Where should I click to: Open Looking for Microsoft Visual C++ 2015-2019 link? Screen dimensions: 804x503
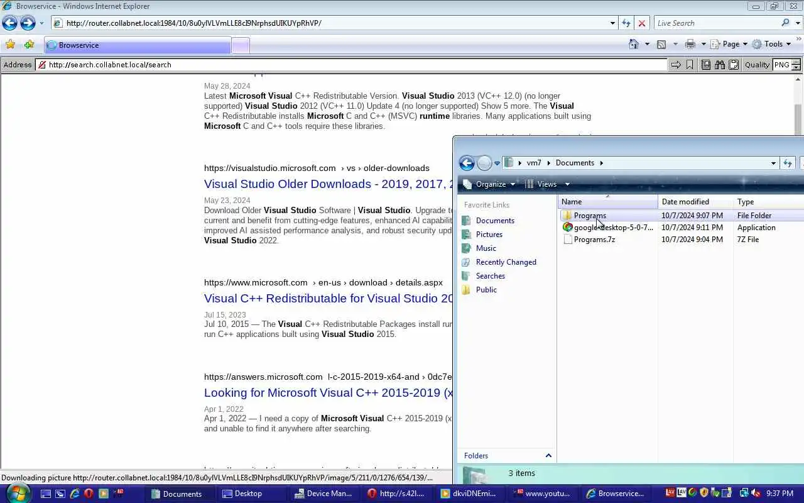point(328,393)
